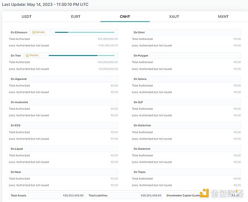
Task: Click the info icon beside Ethereum Details
Action: [x=33, y=32]
